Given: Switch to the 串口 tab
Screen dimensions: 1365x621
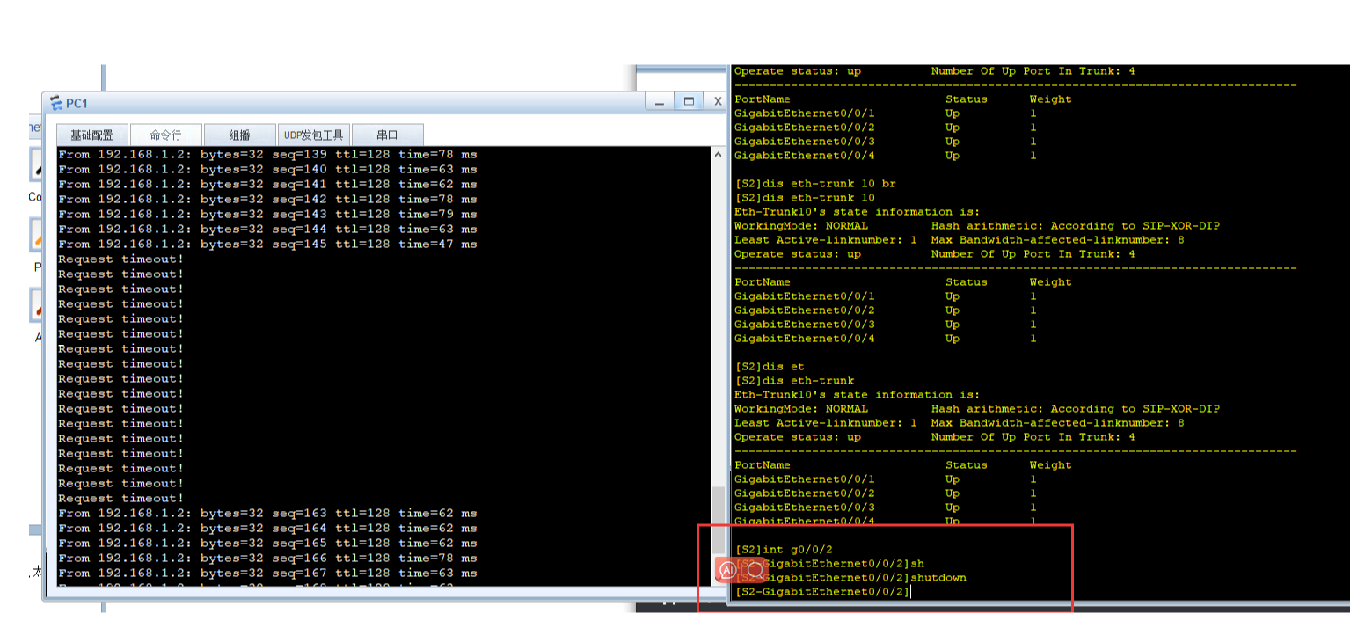Looking at the screenshot, I should tap(387, 135).
